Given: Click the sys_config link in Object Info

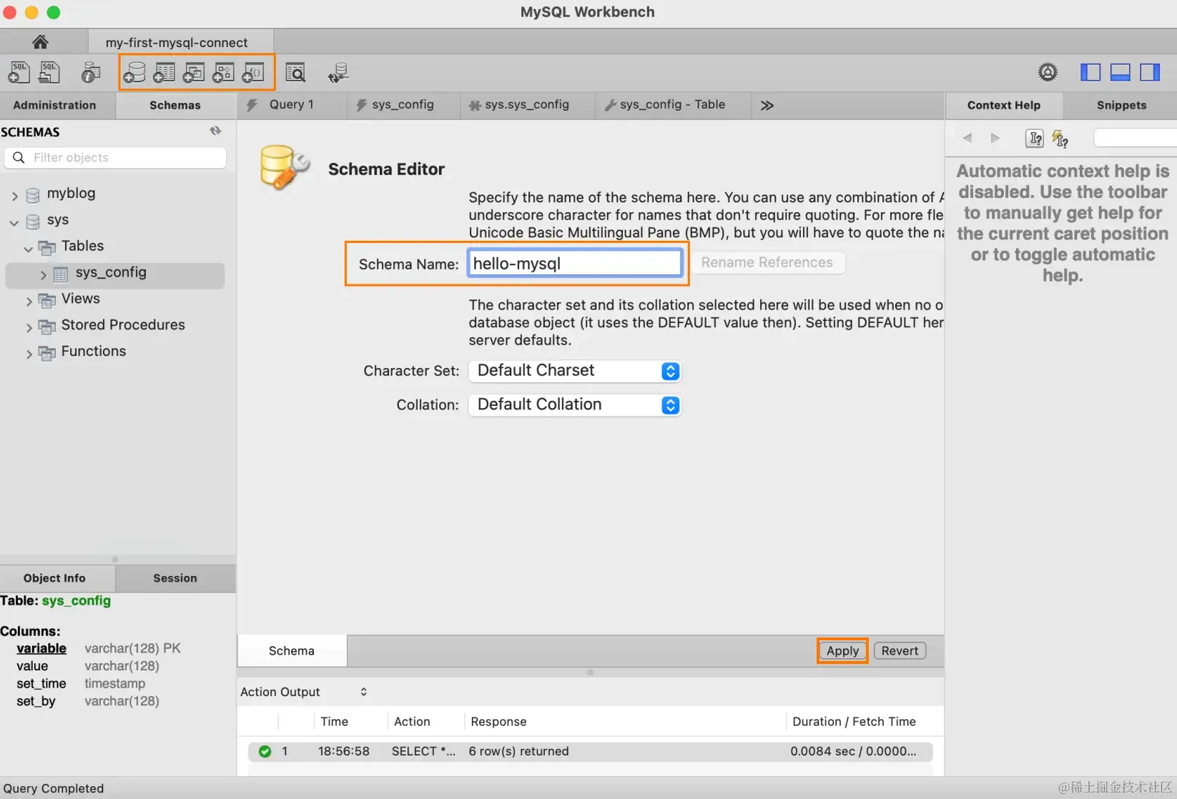Looking at the screenshot, I should pyautogui.click(x=77, y=601).
